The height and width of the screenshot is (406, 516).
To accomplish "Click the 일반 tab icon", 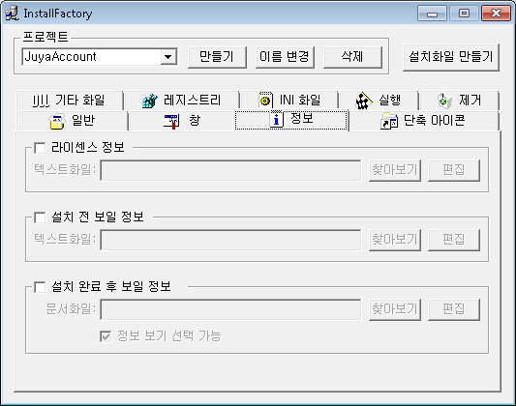I will click(x=57, y=121).
